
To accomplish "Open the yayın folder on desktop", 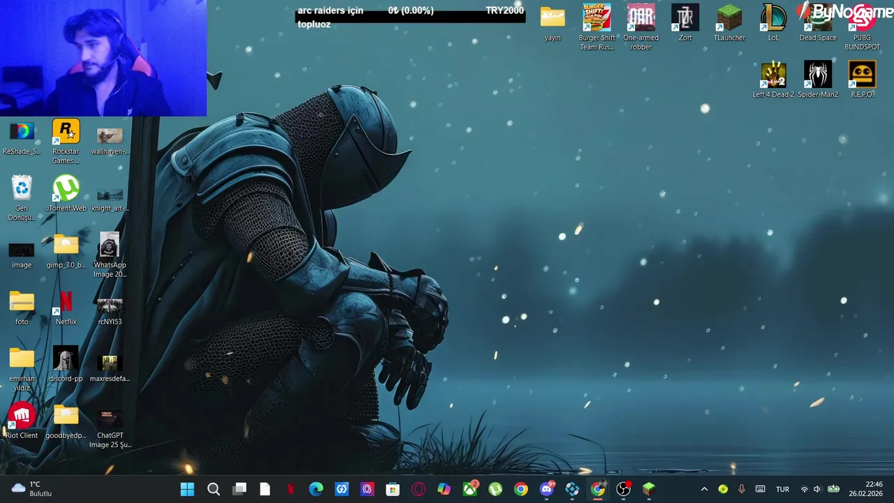I will [552, 24].
